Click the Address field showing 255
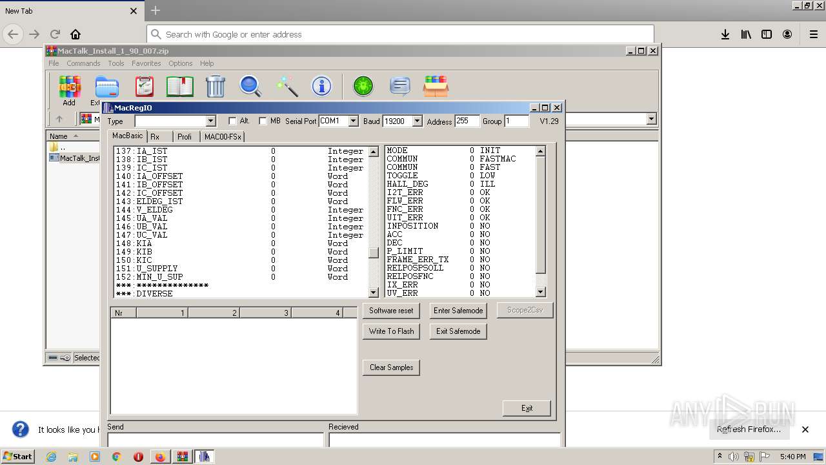 467,121
